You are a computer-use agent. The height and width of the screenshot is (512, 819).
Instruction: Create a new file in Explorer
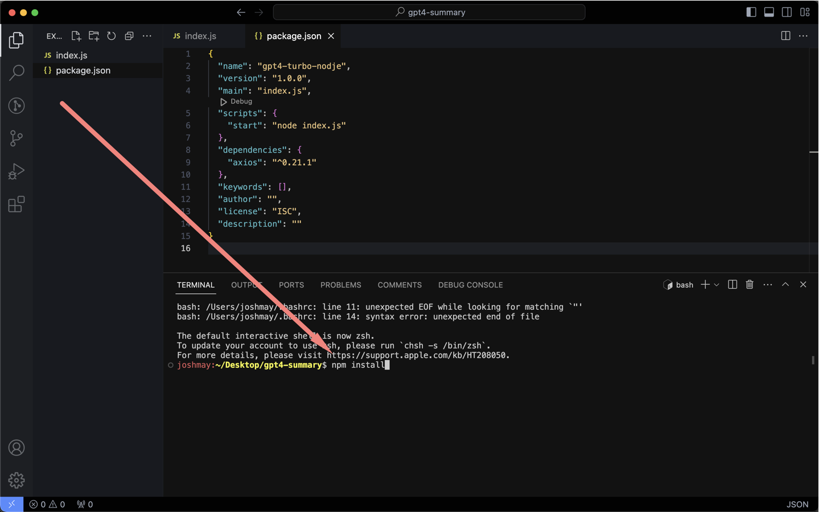pyautogui.click(x=76, y=36)
